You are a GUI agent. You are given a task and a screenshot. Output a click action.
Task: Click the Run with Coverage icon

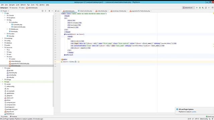pyautogui.click(x=203, y=8)
